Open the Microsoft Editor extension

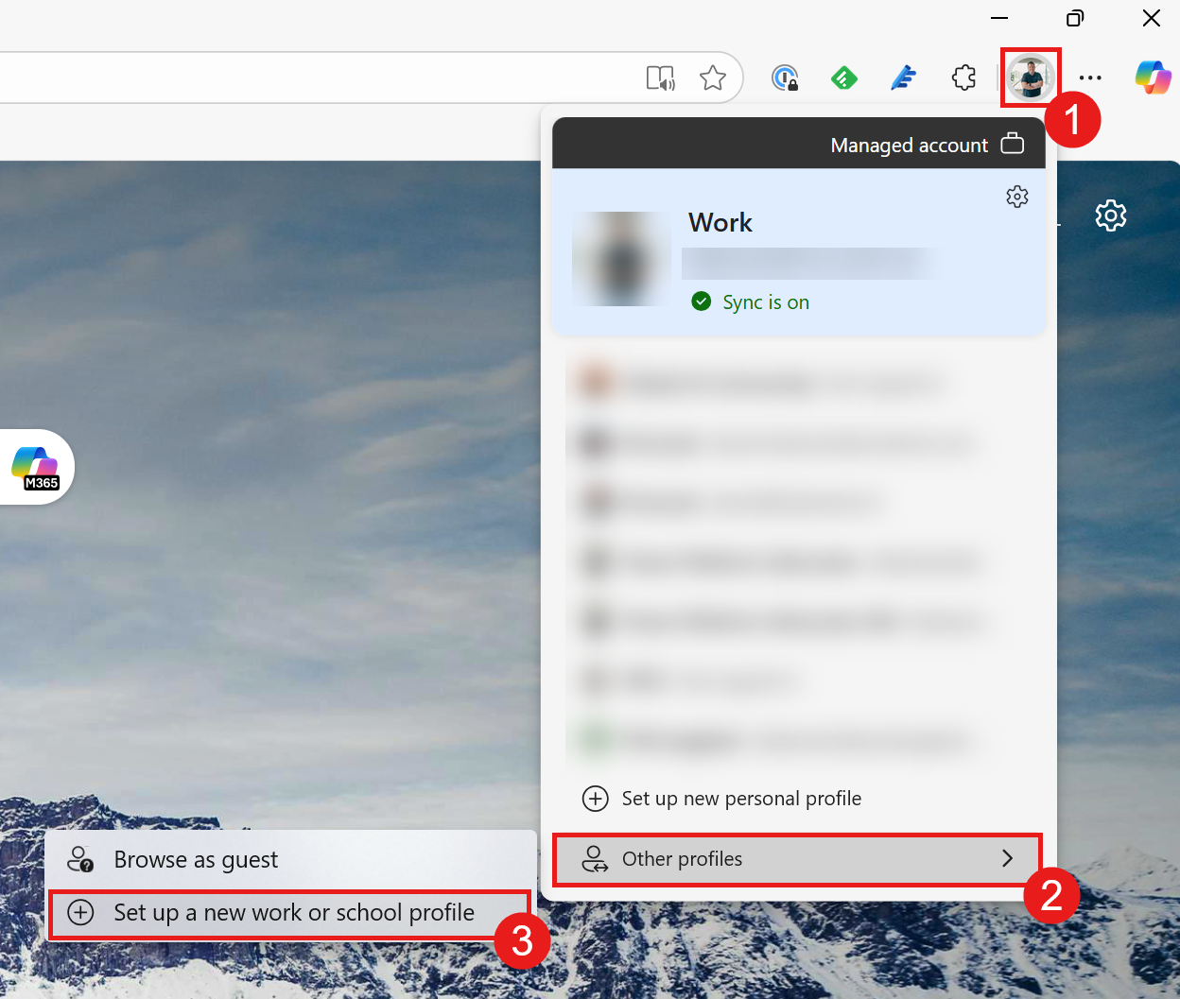click(903, 78)
